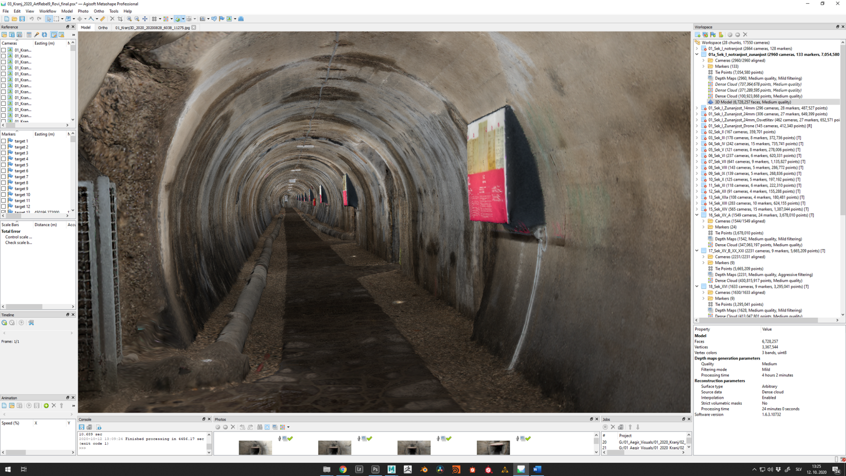Viewport: 846px width, 476px height.
Task: Open the Tools menu
Action: (114, 11)
